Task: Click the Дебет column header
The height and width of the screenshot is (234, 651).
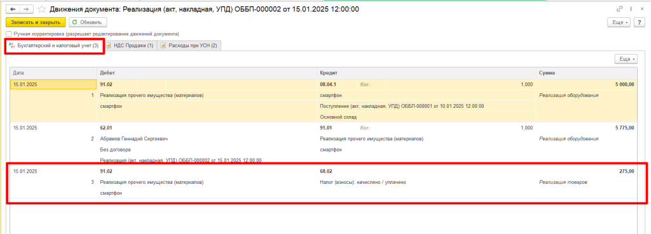Action: point(207,72)
